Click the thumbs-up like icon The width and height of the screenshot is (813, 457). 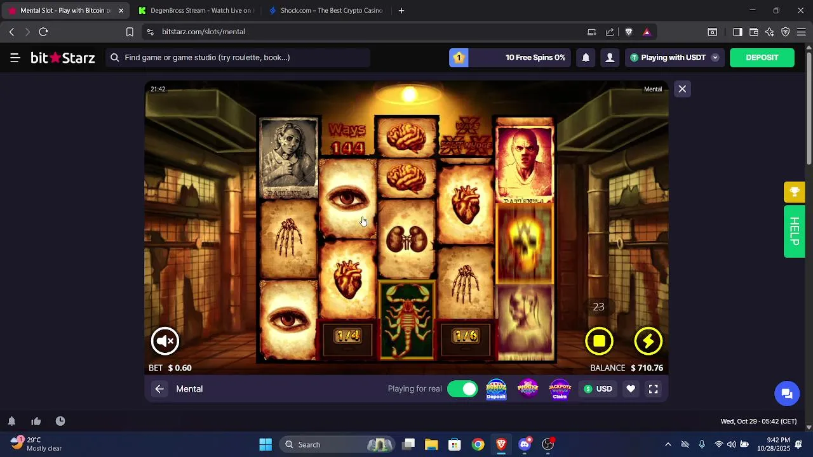tap(36, 421)
